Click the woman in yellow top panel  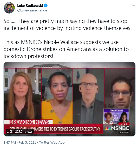pos(57,96)
